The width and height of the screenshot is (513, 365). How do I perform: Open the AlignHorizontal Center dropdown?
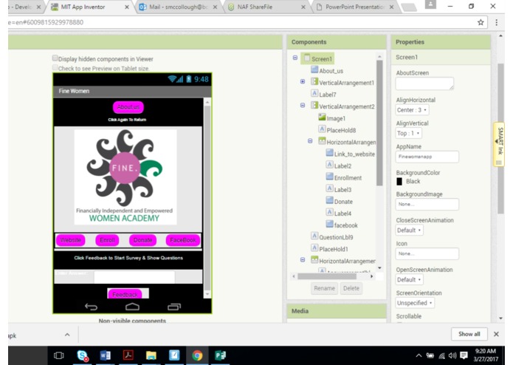(412, 110)
